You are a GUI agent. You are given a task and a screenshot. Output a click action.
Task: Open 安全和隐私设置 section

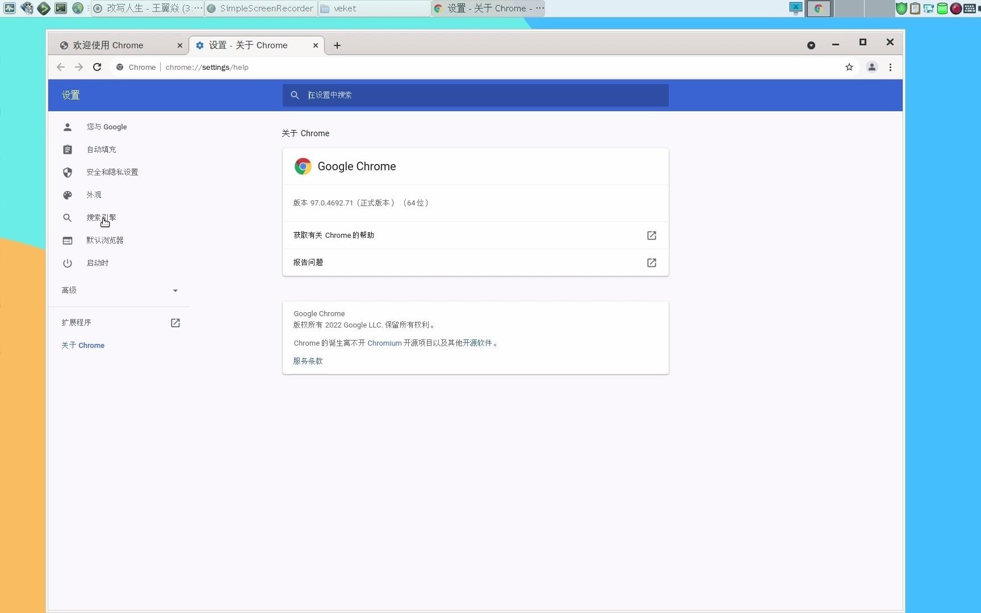click(x=112, y=172)
